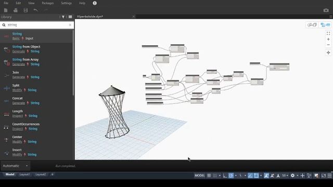
Task: Open the Edit menu
Action: coord(18,3)
